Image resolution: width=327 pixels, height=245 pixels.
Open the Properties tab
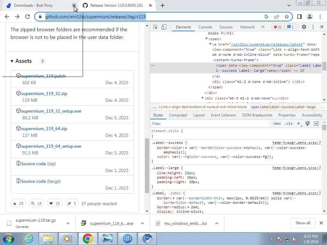click(x=287, y=115)
